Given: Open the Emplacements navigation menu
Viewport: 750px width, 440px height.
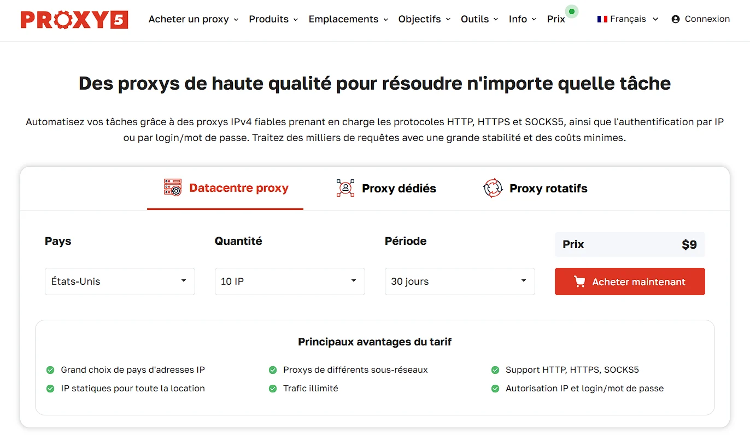Looking at the screenshot, I should [x=348, y=19].
